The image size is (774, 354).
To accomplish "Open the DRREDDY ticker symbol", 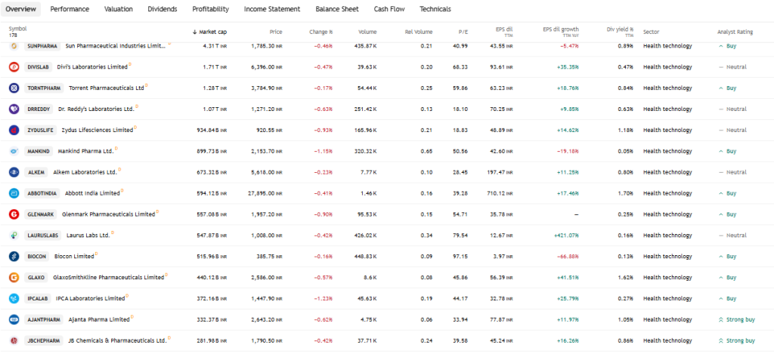I will pos(39,109).
